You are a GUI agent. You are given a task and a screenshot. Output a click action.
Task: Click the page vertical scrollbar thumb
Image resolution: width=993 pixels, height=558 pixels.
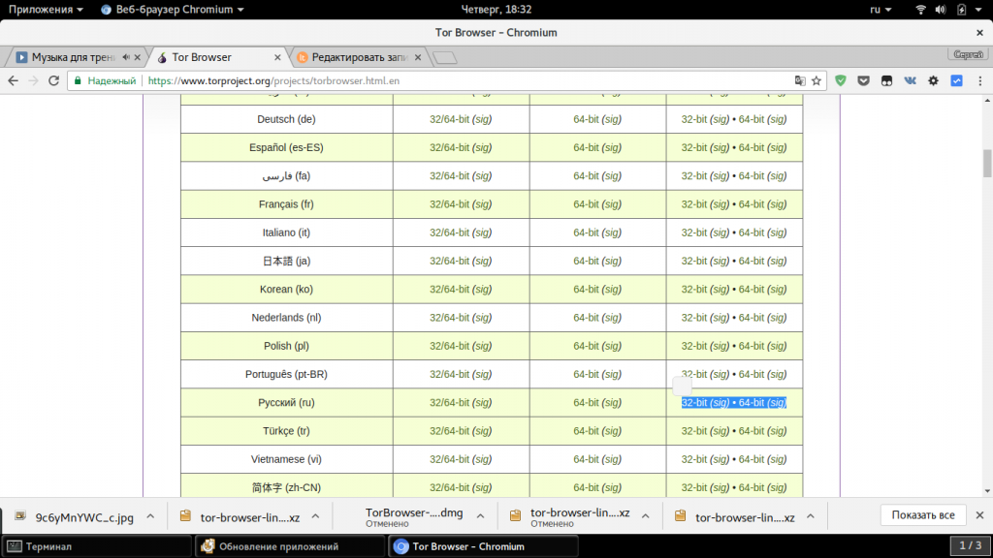click(987, 163)
